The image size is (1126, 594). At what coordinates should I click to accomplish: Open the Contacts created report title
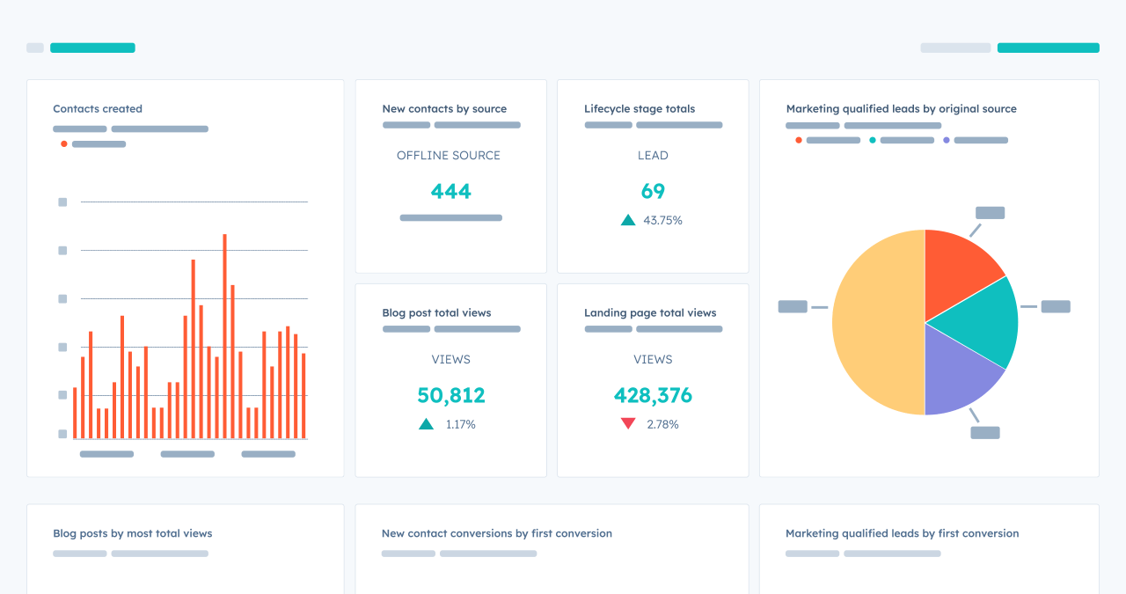pos(98,109)
